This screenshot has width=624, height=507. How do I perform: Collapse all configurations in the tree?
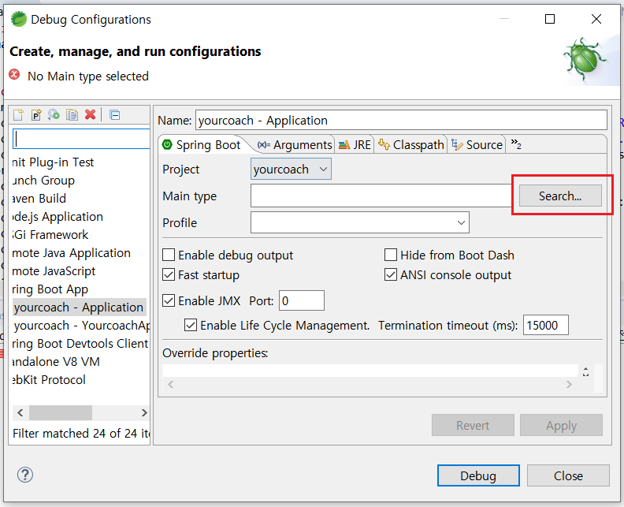(x=114, y=115)
